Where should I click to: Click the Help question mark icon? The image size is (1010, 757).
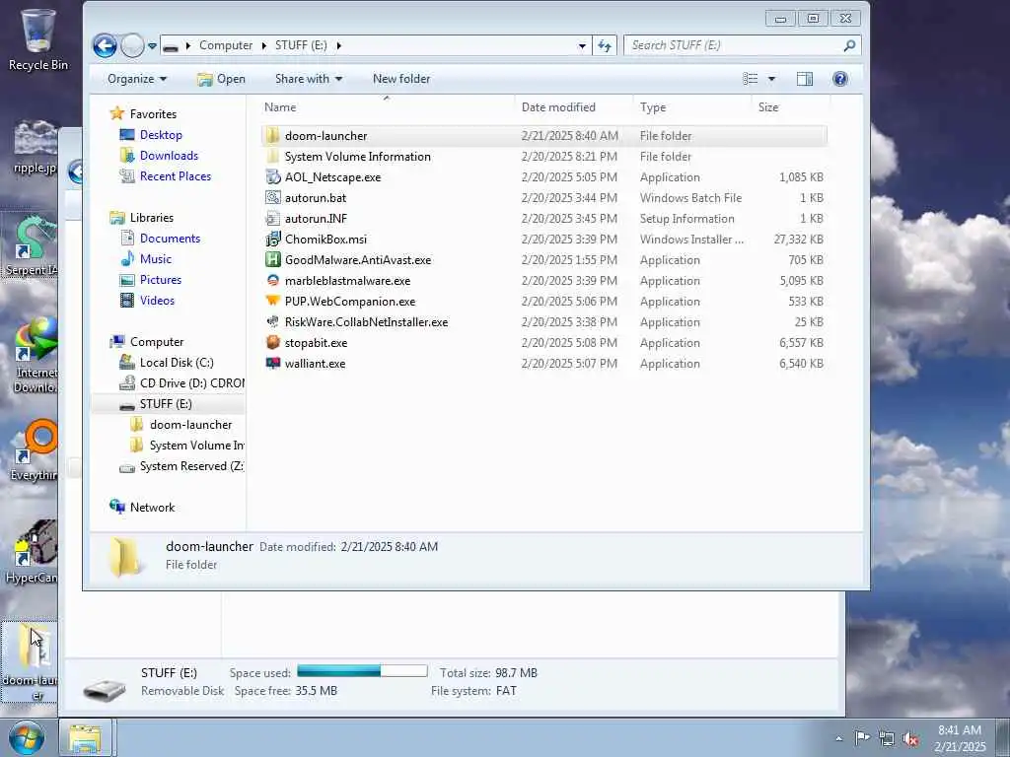tap(840, 79)
